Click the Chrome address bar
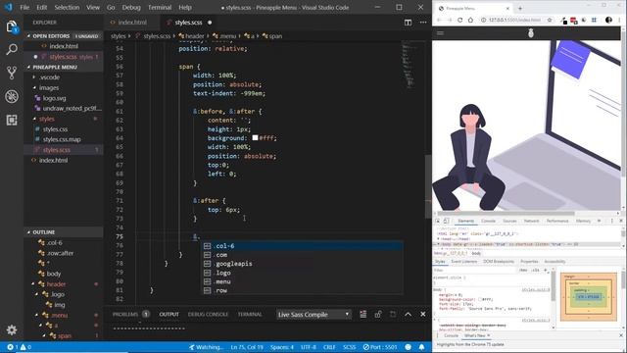The width and height of the screenshot is (627, 353). point(516,20)
